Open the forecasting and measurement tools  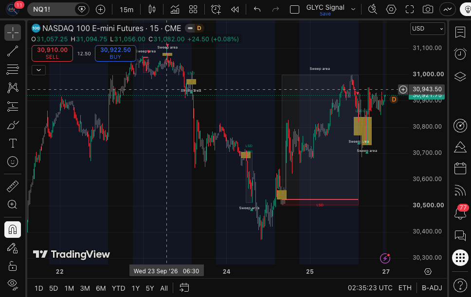pyautogui.click(x=13, y=106)
